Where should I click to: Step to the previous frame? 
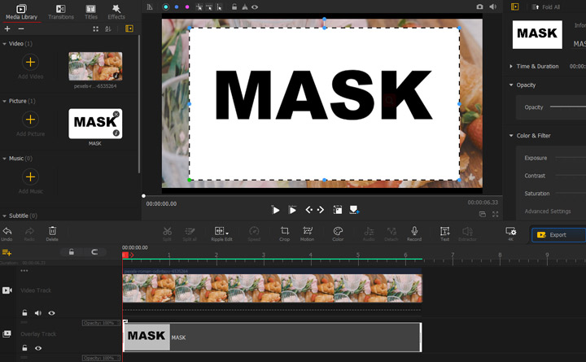pyautogui.click(x=308, y=210)
